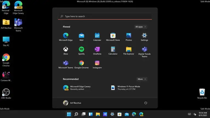Click the Start button on taskbar
Image resolution: width=210 pixels, height=118 pixels.
(69, 114)
